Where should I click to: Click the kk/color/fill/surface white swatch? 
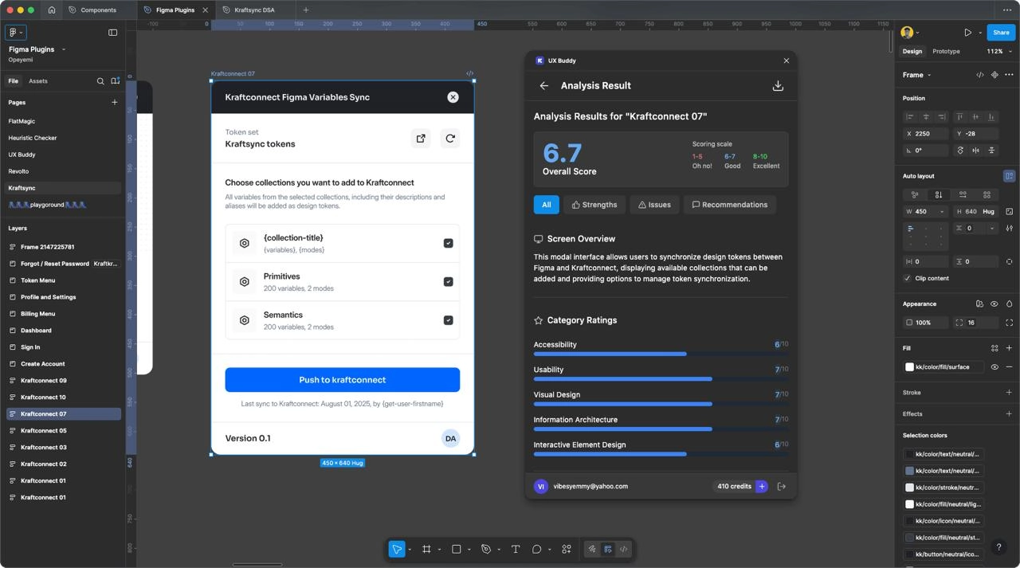coord(909,367)
